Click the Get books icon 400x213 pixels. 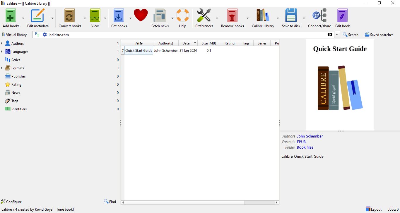click(x=119, y=16)
